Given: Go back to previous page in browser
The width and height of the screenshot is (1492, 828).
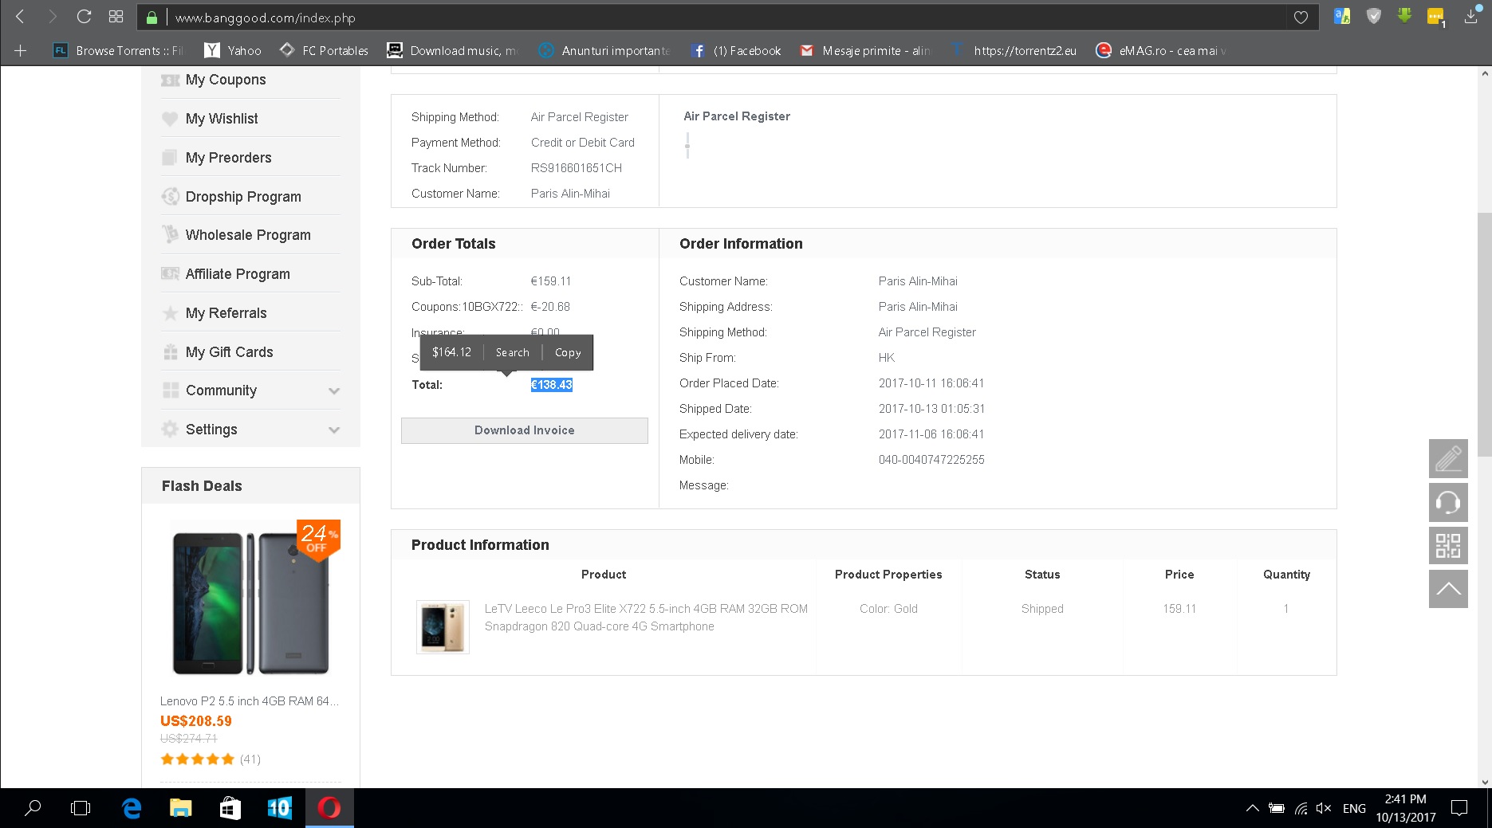Looking at the screenshot, I should click(x=21, y=17).
